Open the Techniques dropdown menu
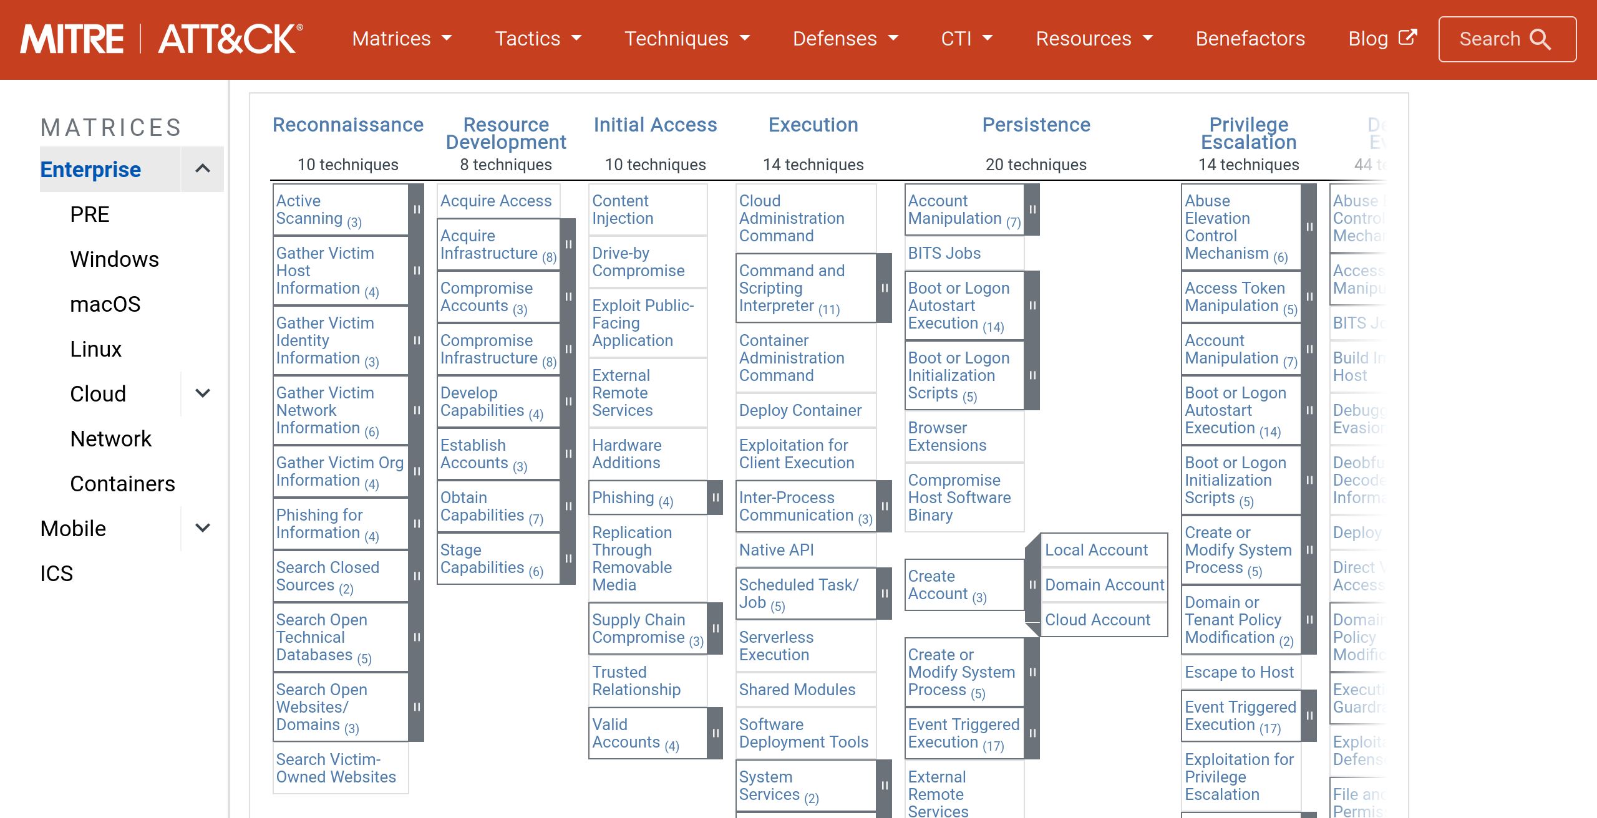The height and width of the screenshot is (818, 1597). 687,39
